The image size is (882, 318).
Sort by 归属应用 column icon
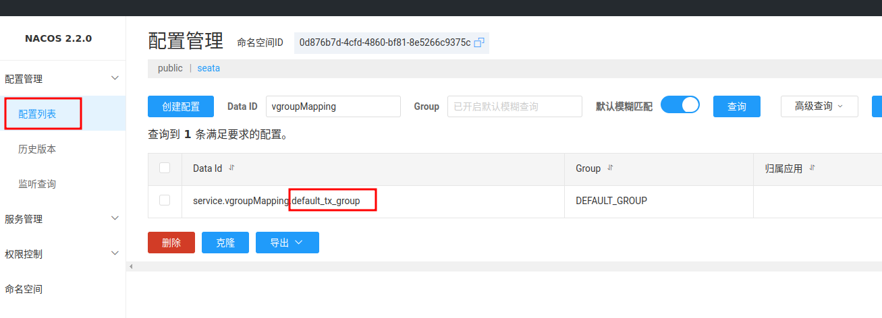pos(812,168)
